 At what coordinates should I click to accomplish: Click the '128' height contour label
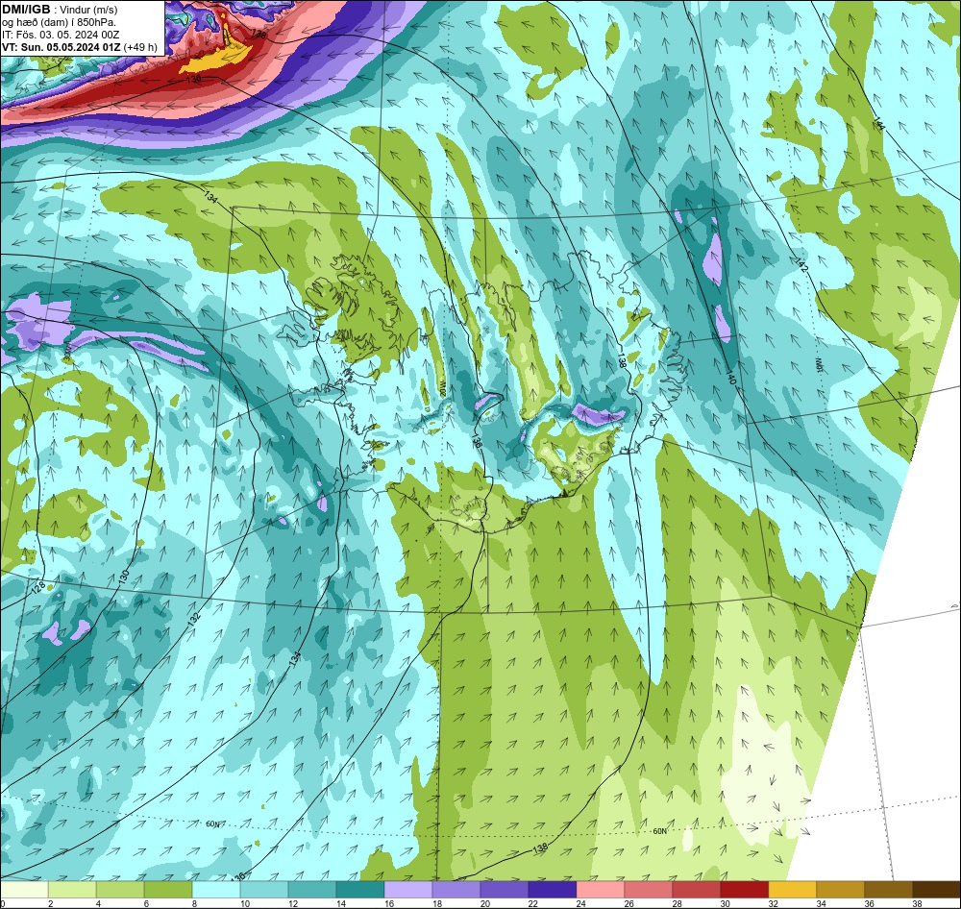(38, 586)
